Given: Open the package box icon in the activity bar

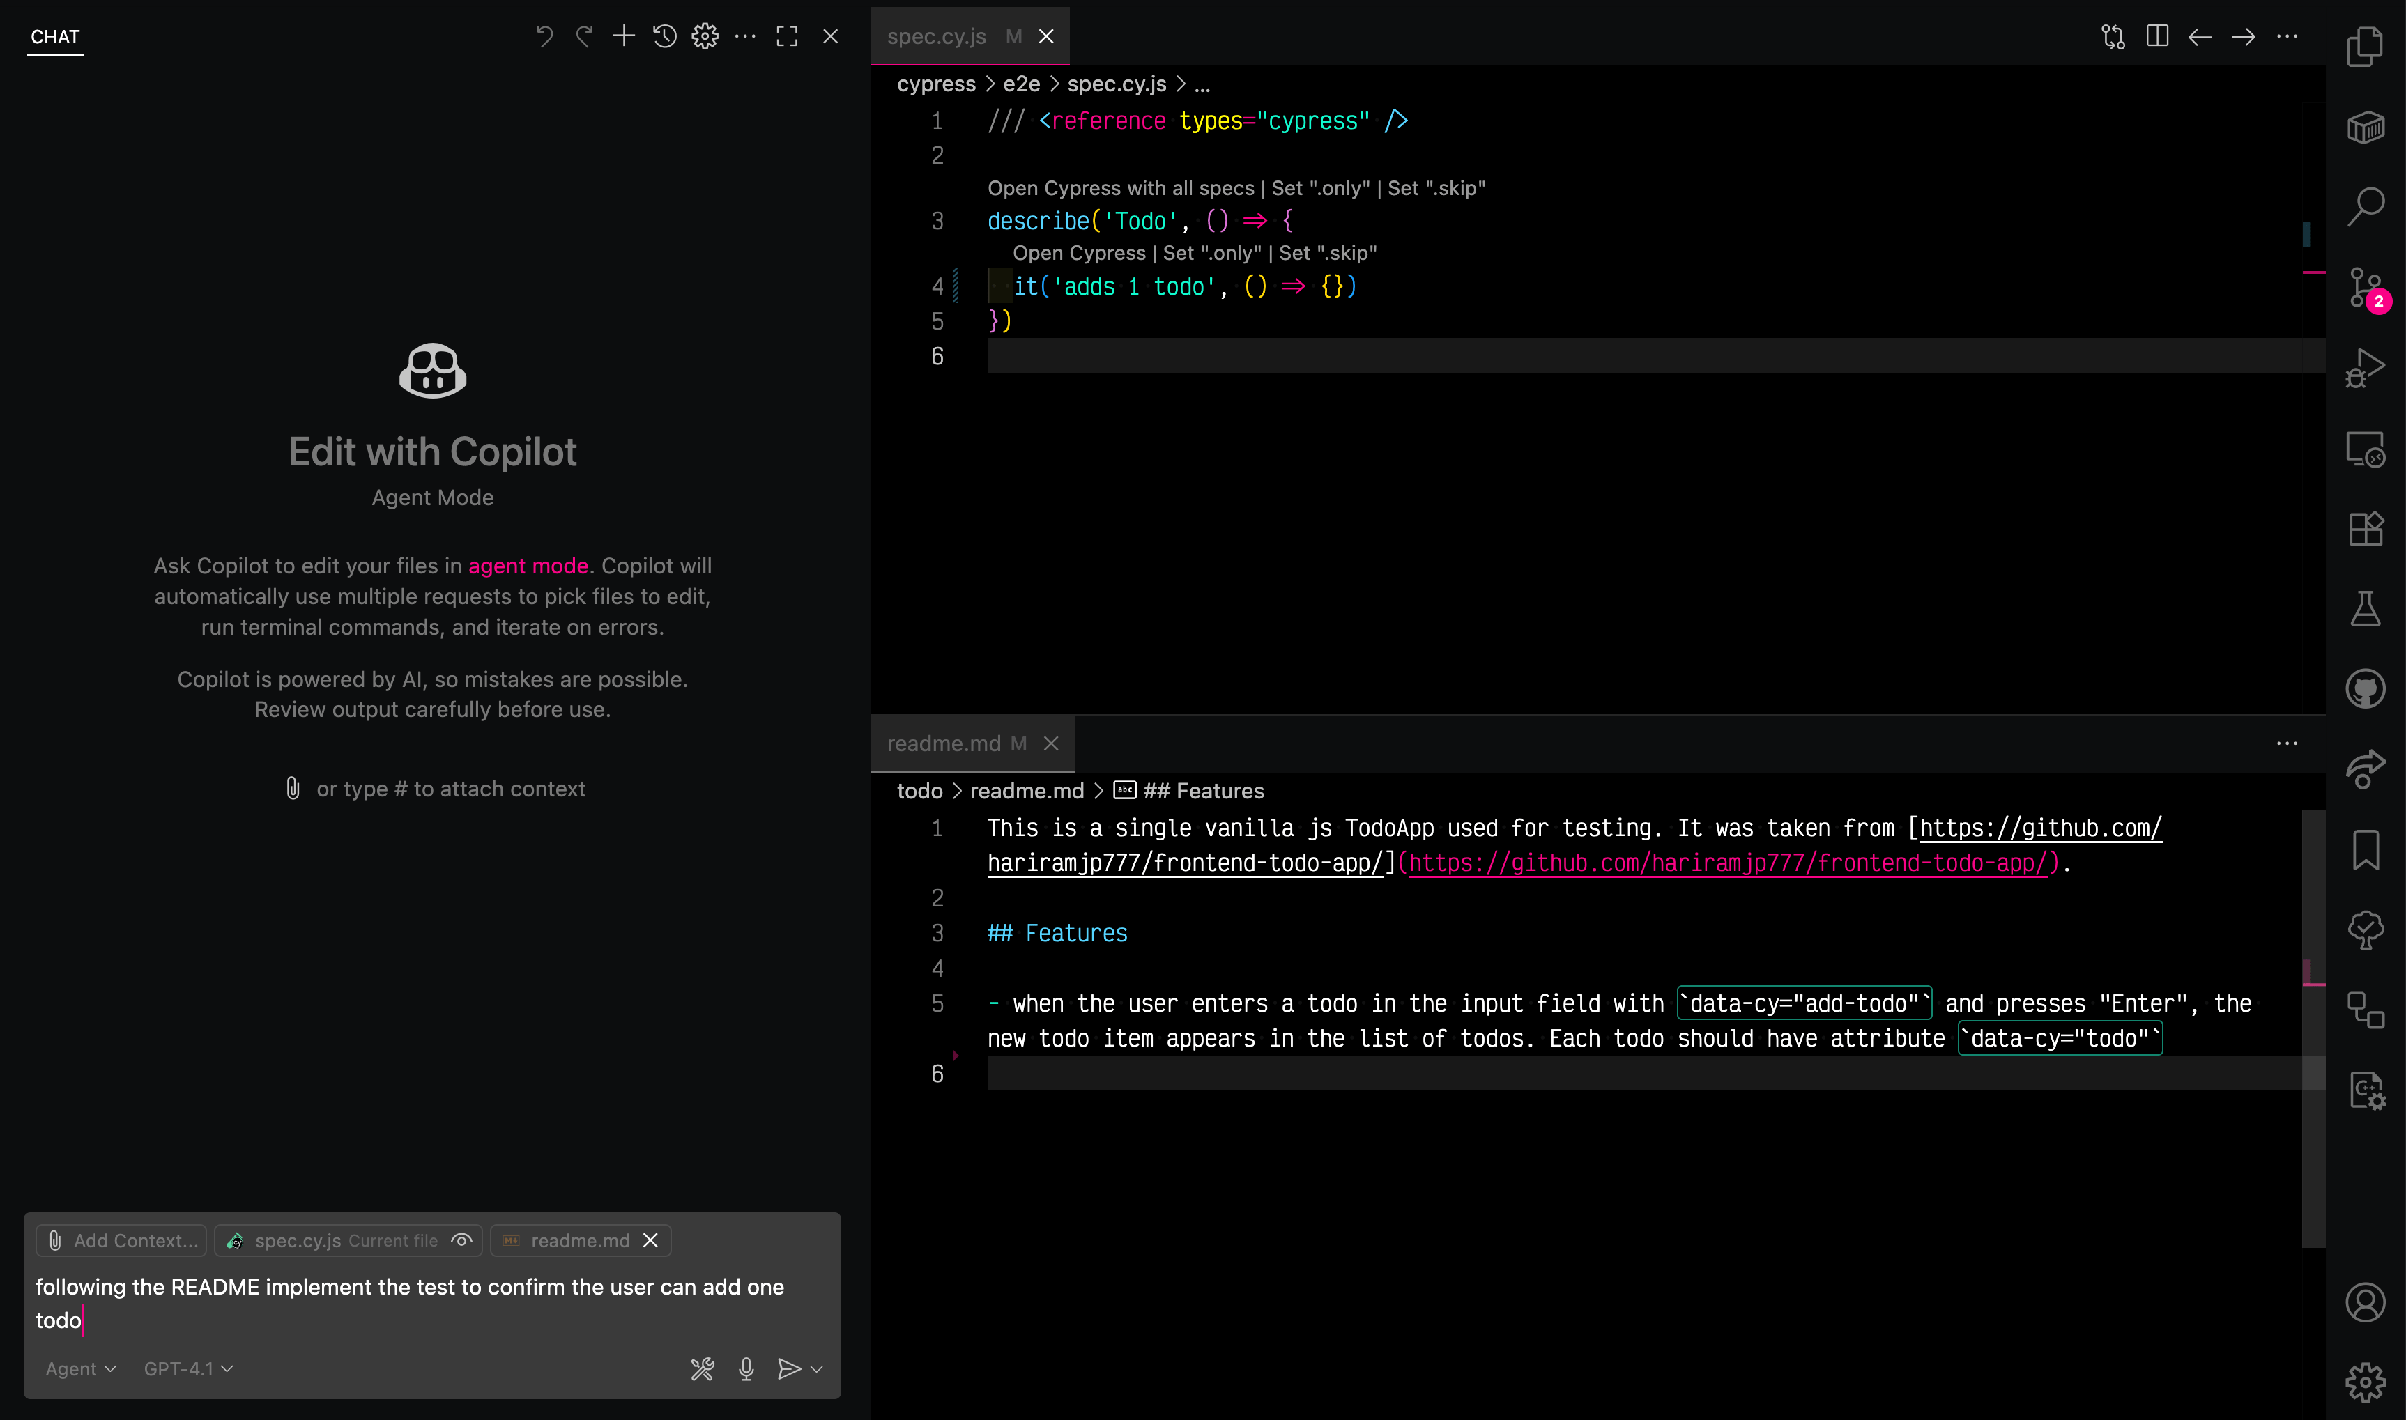Looking at the screenshot, I should (x=2365, y=126).
